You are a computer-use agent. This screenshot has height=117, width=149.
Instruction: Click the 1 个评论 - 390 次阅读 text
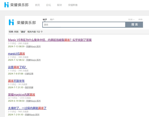(x=18, y=71)
